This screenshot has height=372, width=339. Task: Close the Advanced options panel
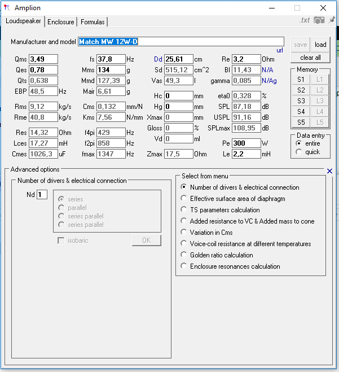coord(329,171)
